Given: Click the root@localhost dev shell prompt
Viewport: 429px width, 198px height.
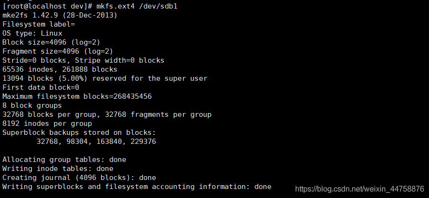Looking at the screenshot, I should tap(47, 6).
